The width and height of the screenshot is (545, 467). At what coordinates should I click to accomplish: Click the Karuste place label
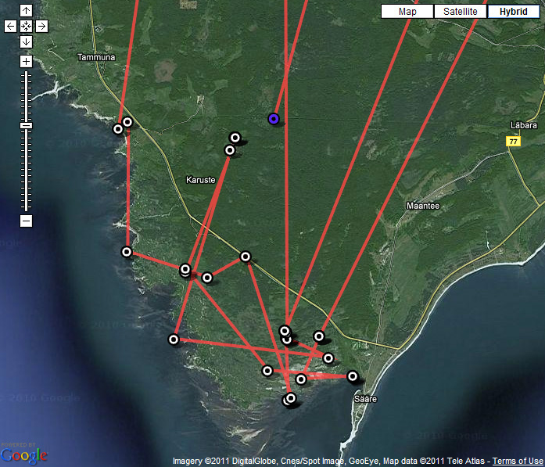[x=200, y=180]
